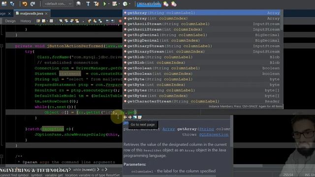Expand chevron after while breadcrumb
This screenshot has width=315, height=177.
pos(98,170)
